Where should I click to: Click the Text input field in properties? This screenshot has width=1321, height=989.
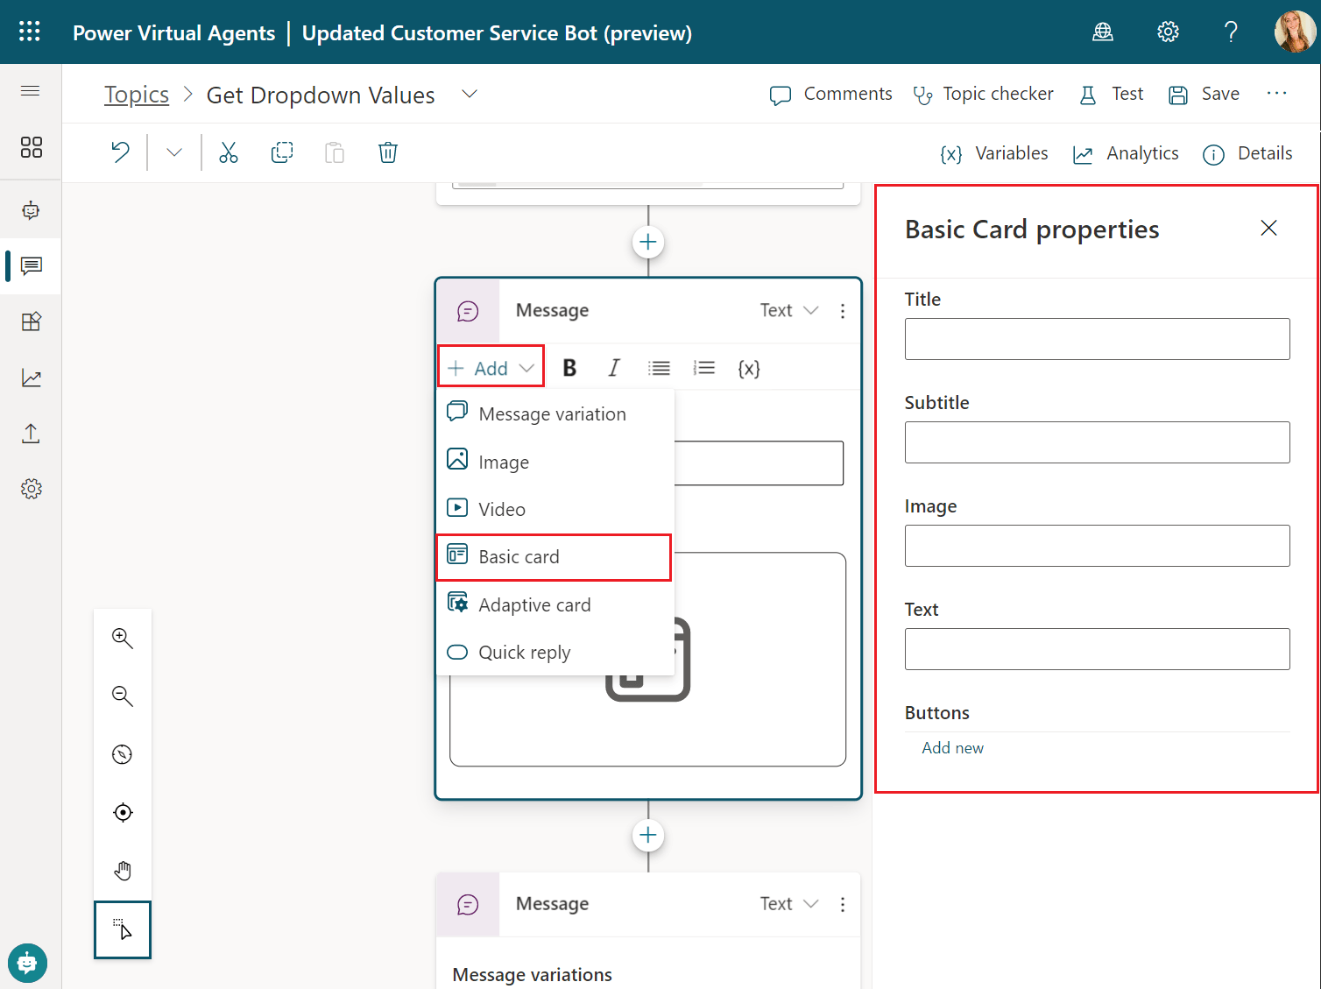coord(1097,649)
